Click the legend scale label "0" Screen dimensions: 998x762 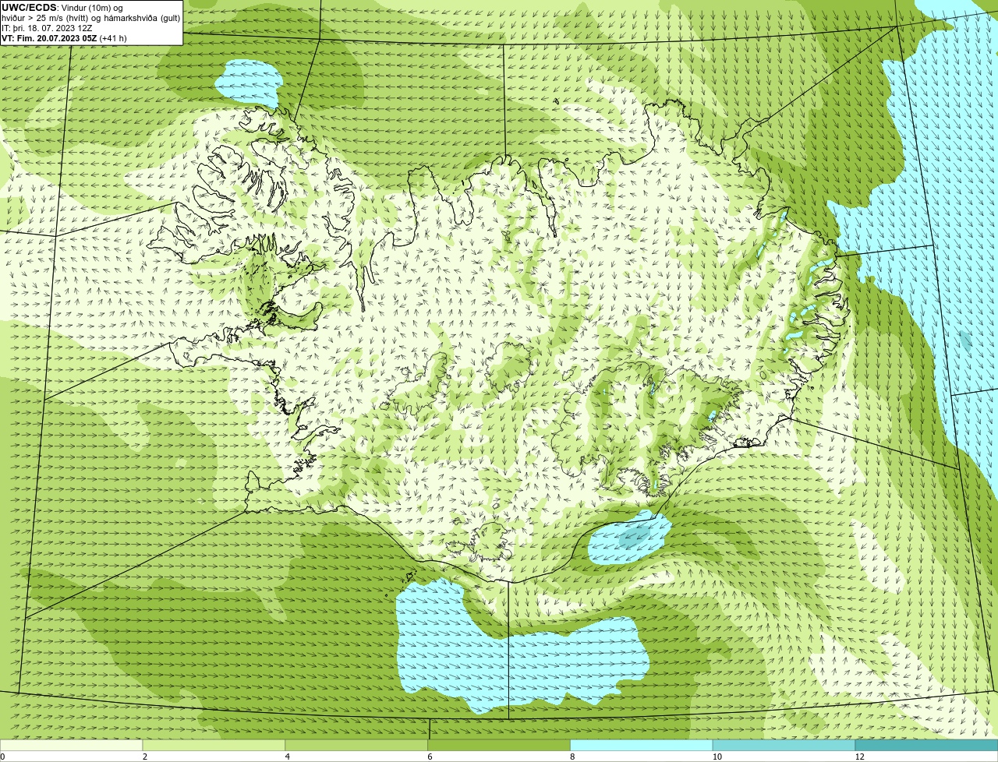pyautogui.click(x=2, y=757)
